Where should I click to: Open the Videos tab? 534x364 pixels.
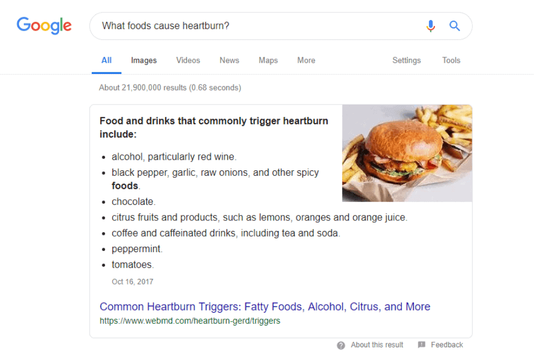pos(188,60)
